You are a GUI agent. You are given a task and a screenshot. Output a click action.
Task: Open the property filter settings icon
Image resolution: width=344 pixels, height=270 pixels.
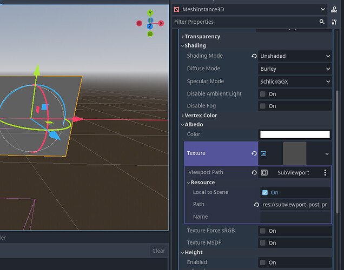[x=334, y=22]
